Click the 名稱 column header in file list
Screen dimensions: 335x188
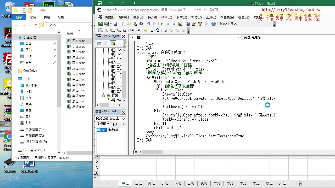coord(70,33)
